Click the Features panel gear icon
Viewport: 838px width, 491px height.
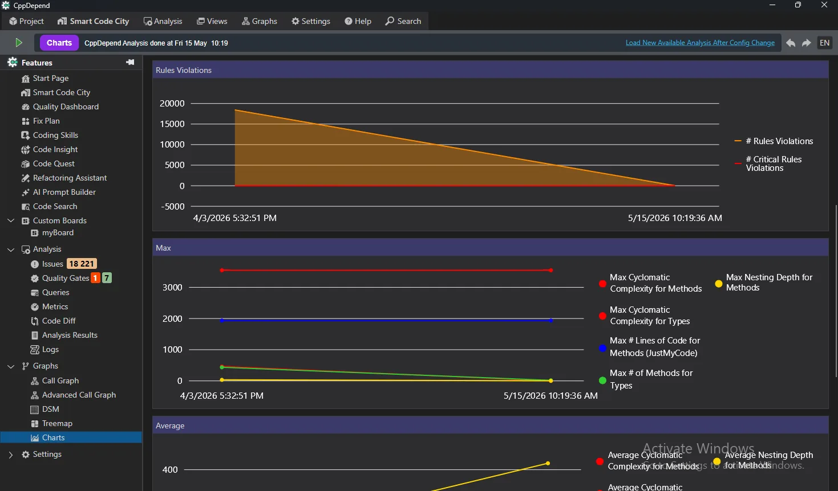pos(13,62)
